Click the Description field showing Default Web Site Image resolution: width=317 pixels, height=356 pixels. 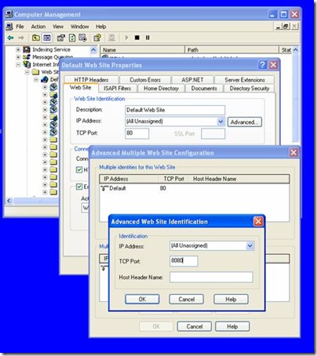pos(175,110)
